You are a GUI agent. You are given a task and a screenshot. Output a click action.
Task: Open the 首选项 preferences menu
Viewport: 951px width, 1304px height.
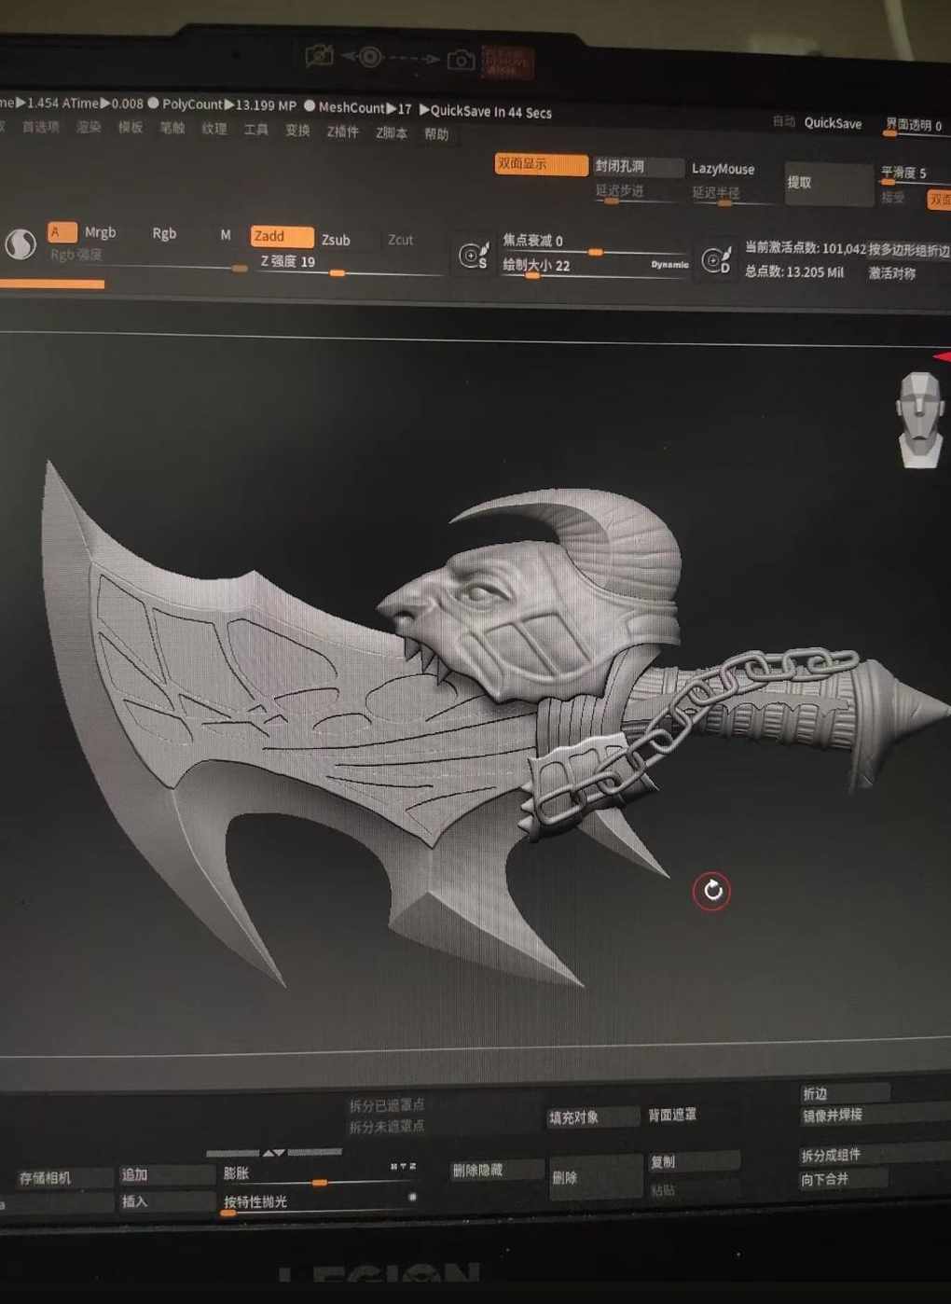pyautogui.click(x=40, y=126)
